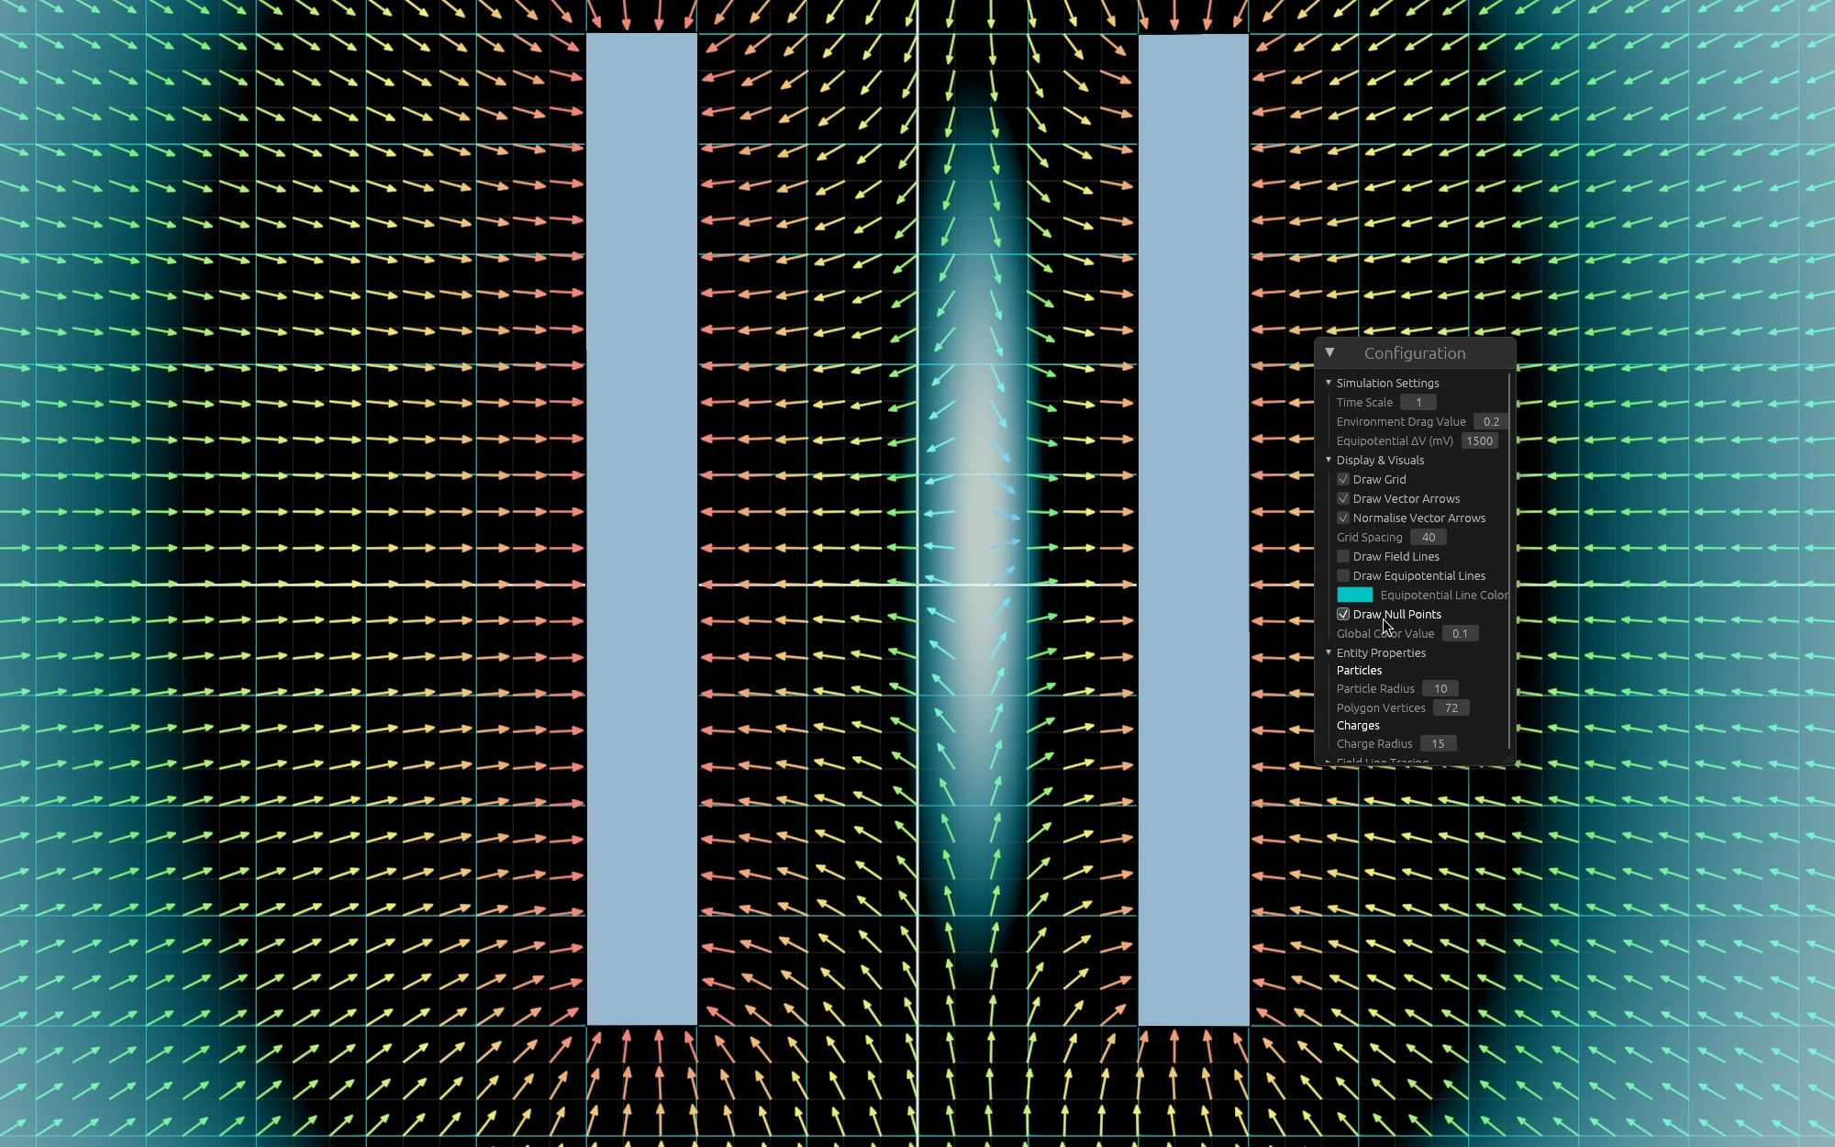Edit the Environment Drag Value field

pos(1491,421)
